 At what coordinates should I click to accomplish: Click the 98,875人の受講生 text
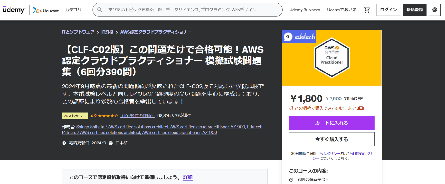[x=174, y=116]
